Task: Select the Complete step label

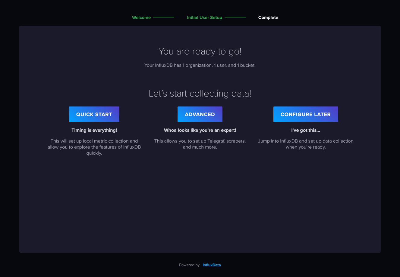Action: click(268, 17)
